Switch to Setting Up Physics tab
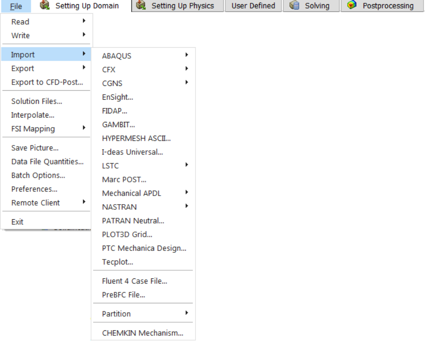The width and height of the screenshot is (425, 344). tap(178, 6)
